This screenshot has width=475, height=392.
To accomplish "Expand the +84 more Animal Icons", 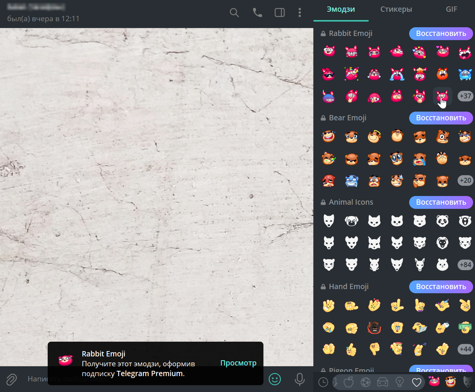I will [465, 264].
